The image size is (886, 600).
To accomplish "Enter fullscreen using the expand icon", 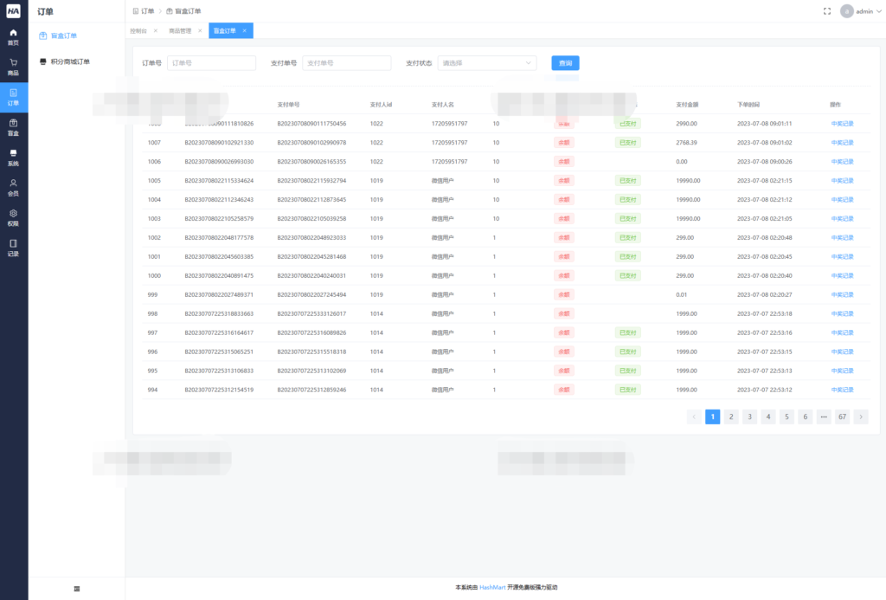I will pos(826,11).
